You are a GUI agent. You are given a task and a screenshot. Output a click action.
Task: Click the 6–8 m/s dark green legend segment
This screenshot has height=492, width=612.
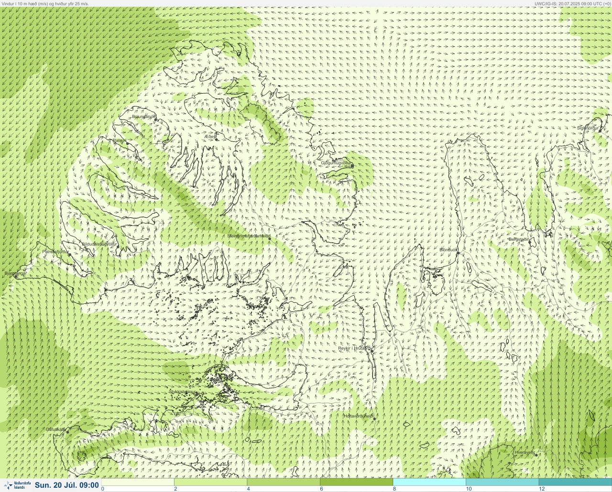click(x=357, y=482)
